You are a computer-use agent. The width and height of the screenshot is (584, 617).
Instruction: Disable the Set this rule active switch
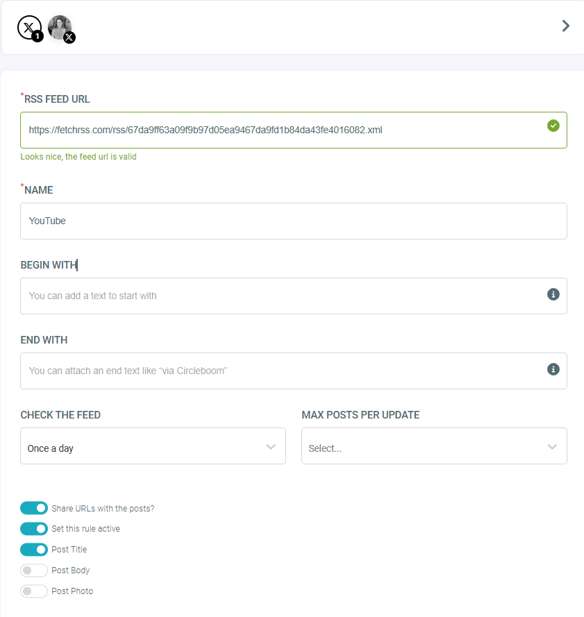pos(34,528)
